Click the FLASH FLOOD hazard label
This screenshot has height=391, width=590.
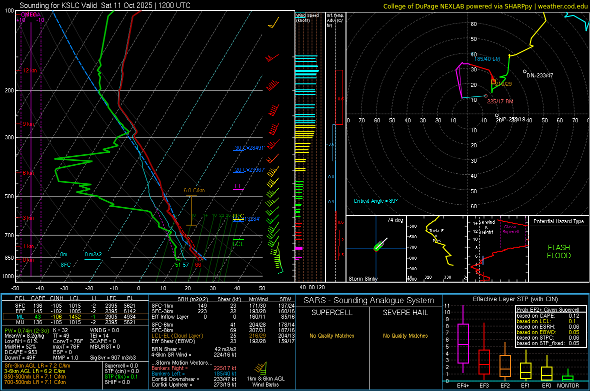point(558,252)
